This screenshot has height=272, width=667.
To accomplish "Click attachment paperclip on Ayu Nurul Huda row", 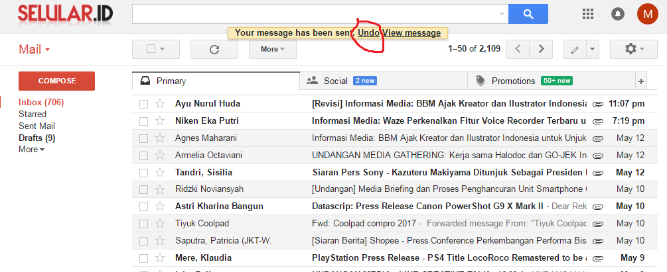I will coord(599,104).
